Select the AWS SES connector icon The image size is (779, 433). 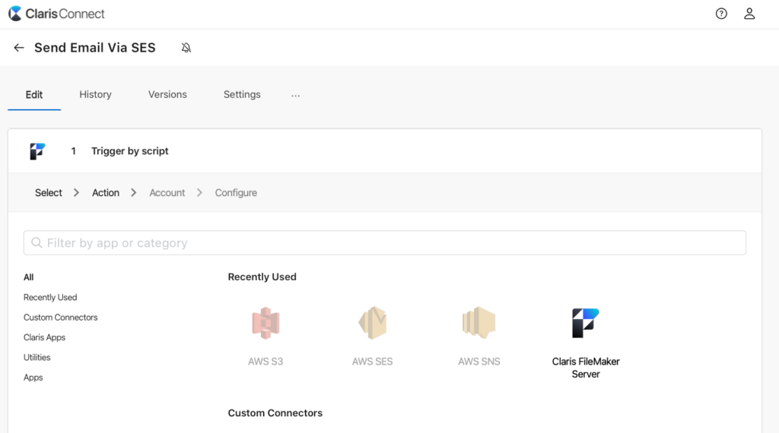point(372,323)
